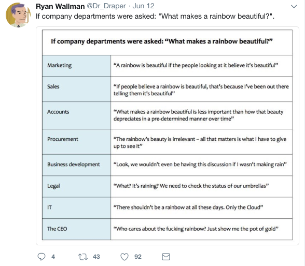Image resolution: width=305 pixels, height=266 pixels.
Task: Open the tweet options chevron dropdown
Action: [294, 6]
